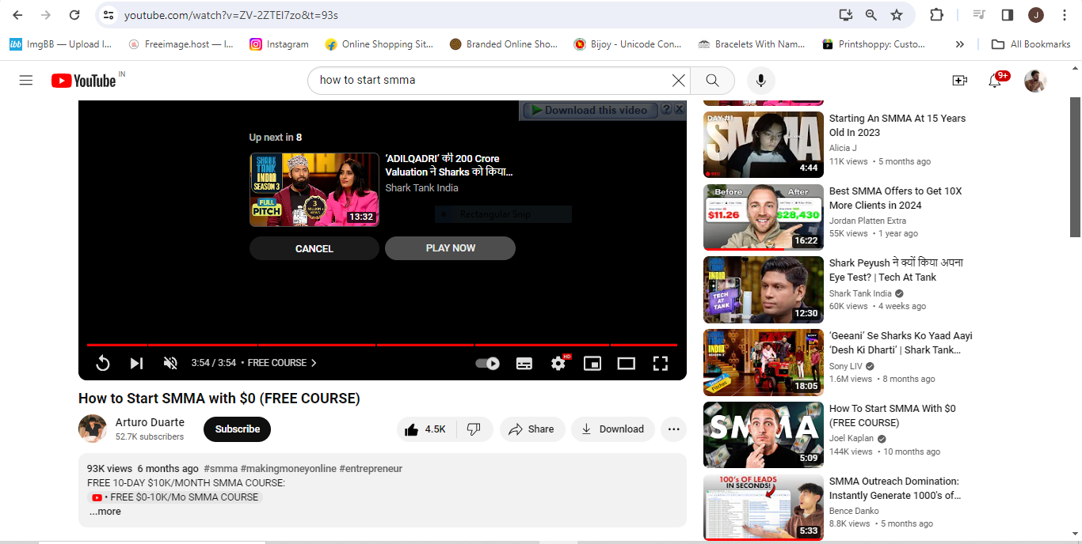Enter full screen mode
Screen dimensions: 1082x544
[x=661, y=363]
